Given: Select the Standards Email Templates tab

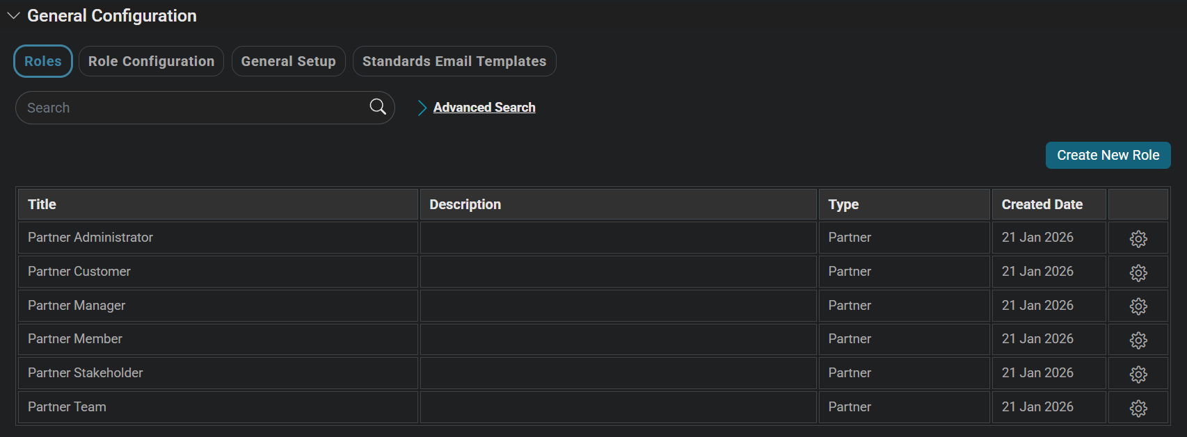Looking at the screenshot, I should (x=454, y=61).
